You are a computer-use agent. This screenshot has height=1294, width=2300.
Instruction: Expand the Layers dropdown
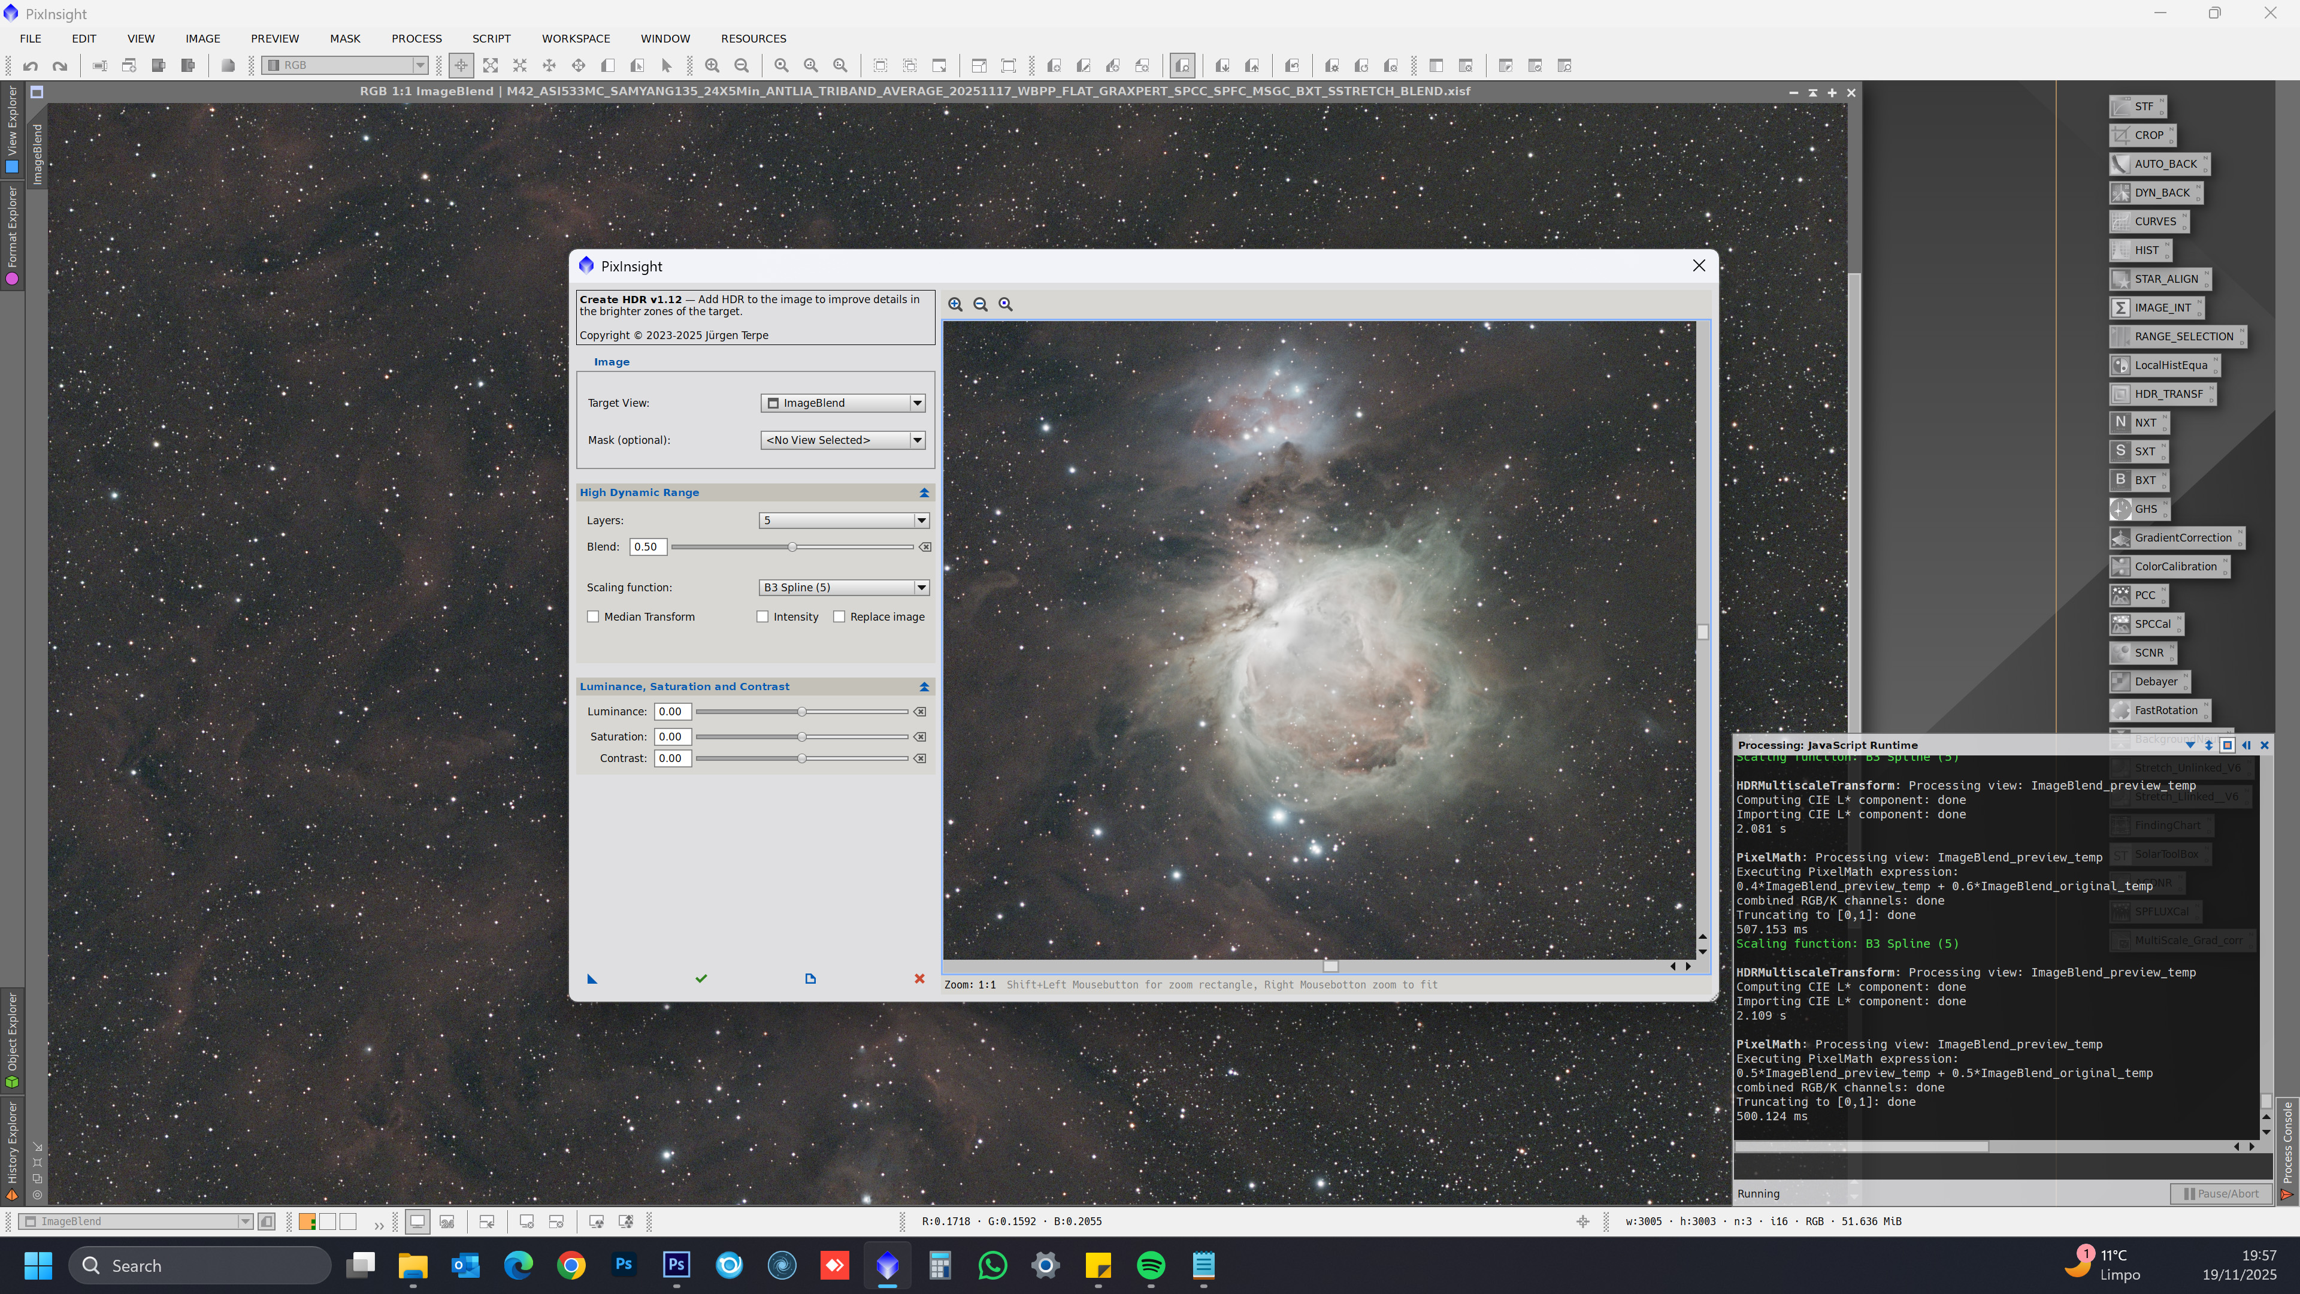[x=843, y=521]
